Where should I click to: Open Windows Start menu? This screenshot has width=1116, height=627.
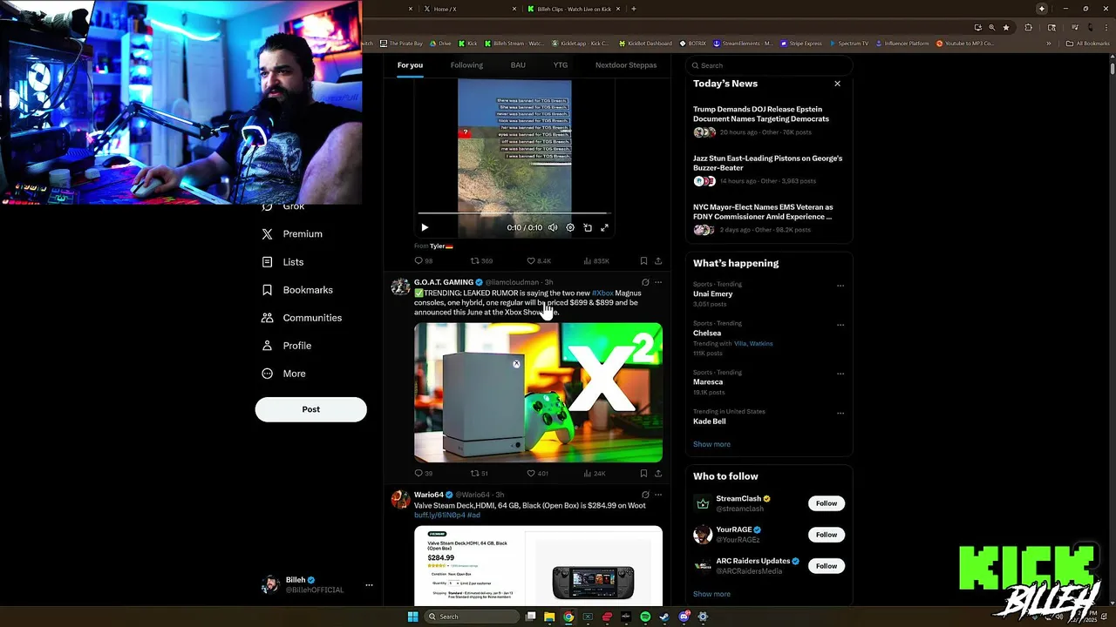coord(412,617)
